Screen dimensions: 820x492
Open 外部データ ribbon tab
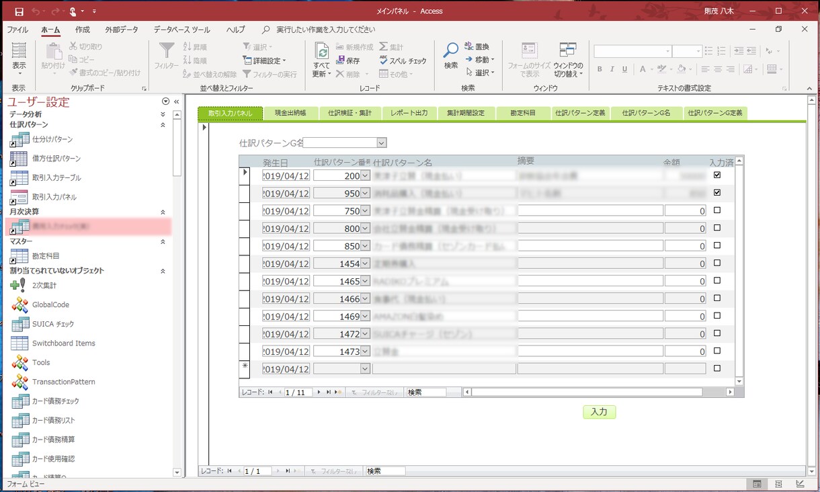[x=122, y=30]
